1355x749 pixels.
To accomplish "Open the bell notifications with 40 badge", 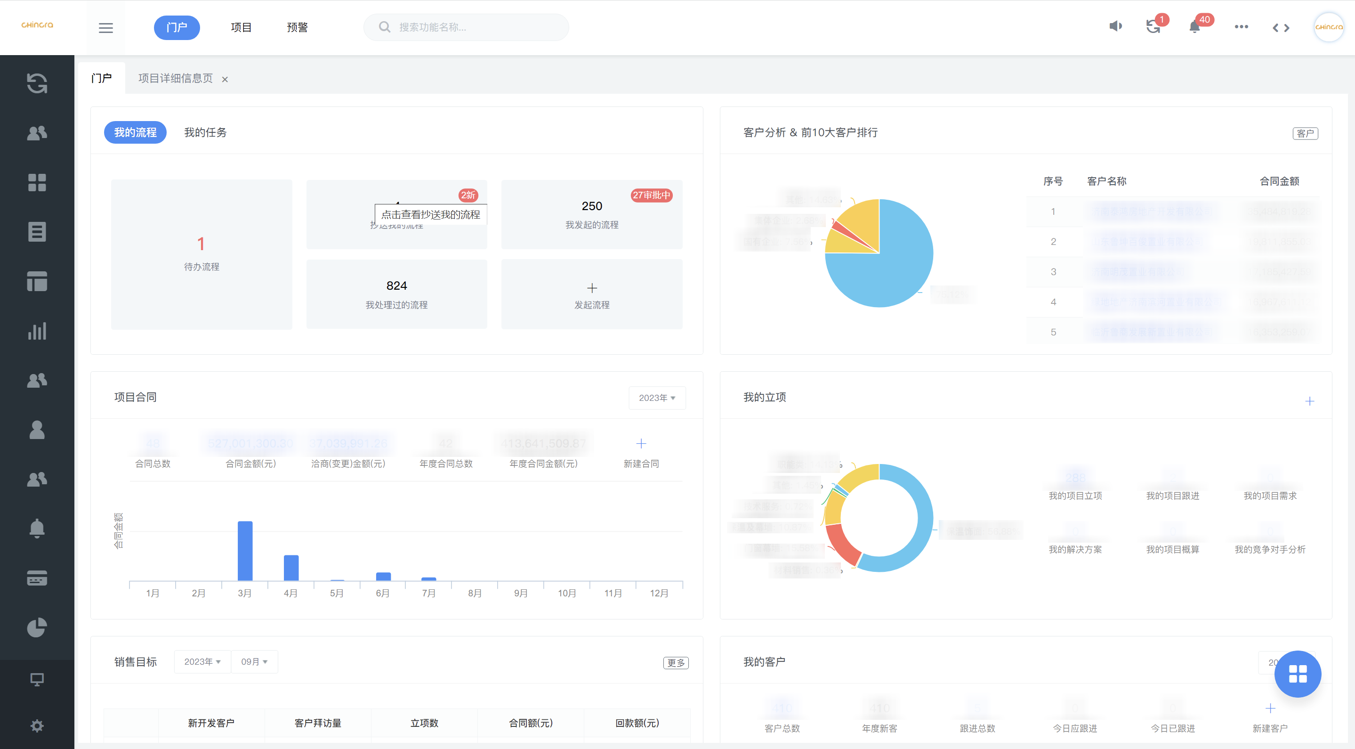I will pyautogui.click(x=1194, y=27).
